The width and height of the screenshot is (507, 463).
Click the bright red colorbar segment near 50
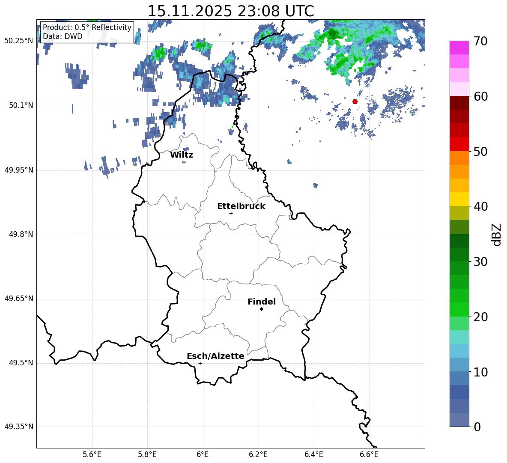coord(459,144)
